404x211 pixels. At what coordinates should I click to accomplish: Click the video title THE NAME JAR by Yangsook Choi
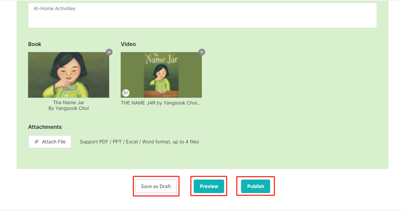pyautogui.click(x=161, y=103)
